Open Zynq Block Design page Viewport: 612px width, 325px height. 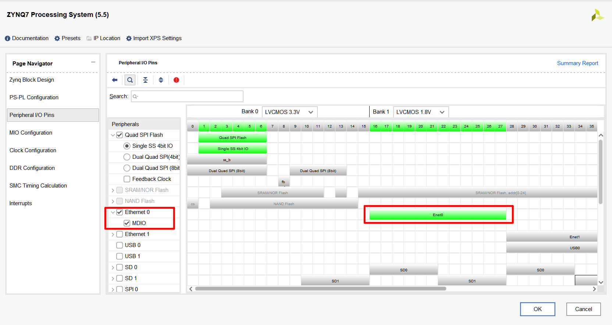click(32, 80)
